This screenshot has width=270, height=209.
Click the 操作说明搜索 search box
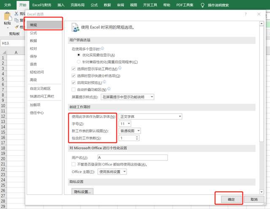218,5
